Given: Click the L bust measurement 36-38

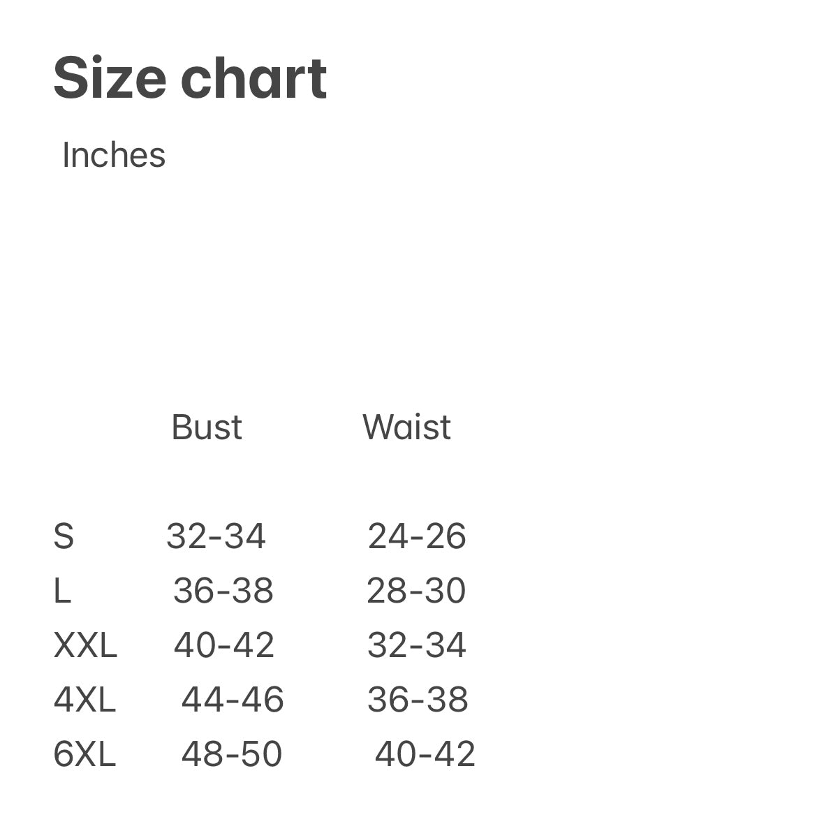Looking at the screenshot, I should pyautogui.click(x=223, y=591).
